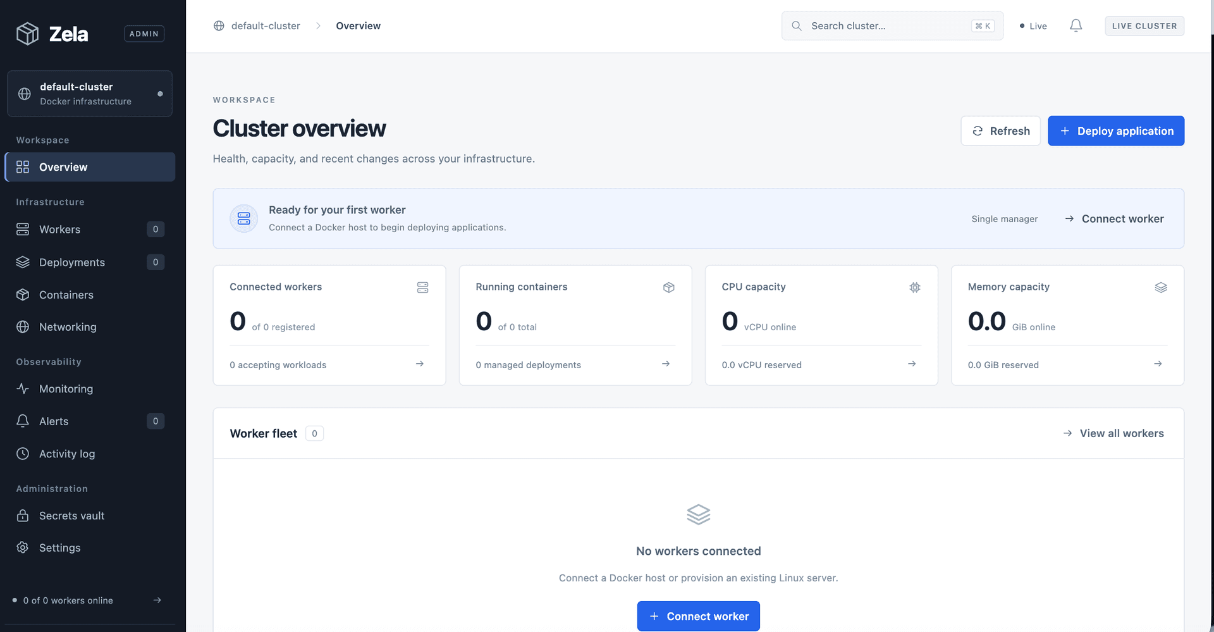The height and width of the screenshot is (632, 1214).
Task: Open Secrets vault in the sidebar
Action: [x=90, y=516]
